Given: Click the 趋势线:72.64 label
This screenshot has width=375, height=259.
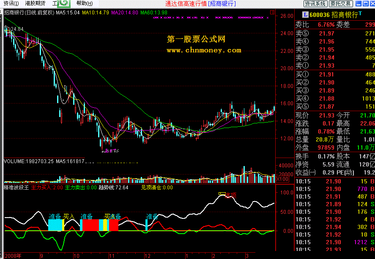Looking at the screenshot, I should (x=113, y=188).
